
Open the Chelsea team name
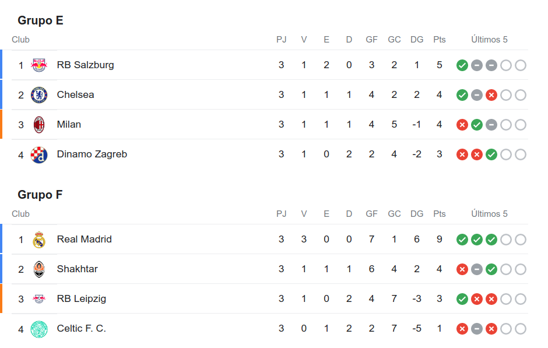point(75,94)
